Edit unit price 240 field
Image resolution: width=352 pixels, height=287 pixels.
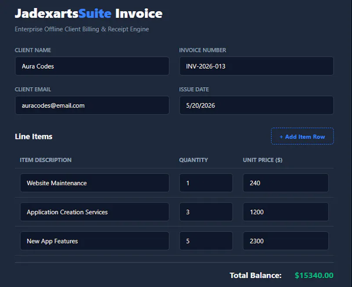[286, 183]
